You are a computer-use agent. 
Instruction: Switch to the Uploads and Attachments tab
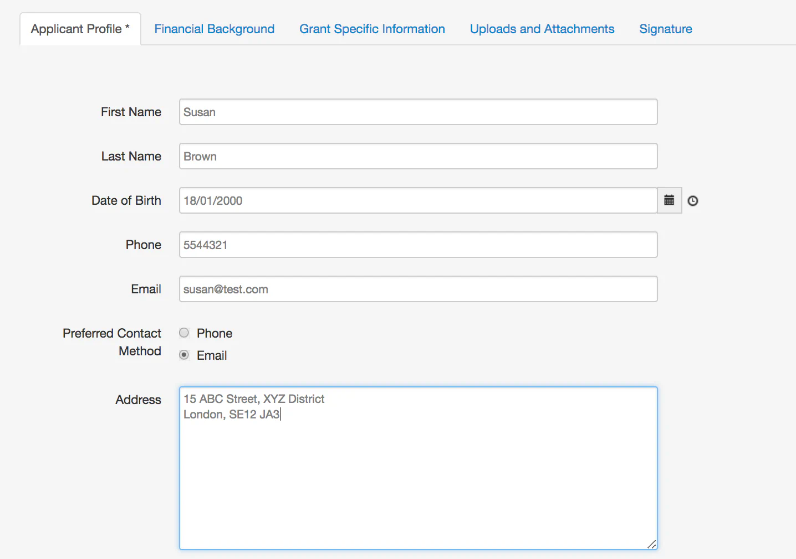click(x=542, y=28)
